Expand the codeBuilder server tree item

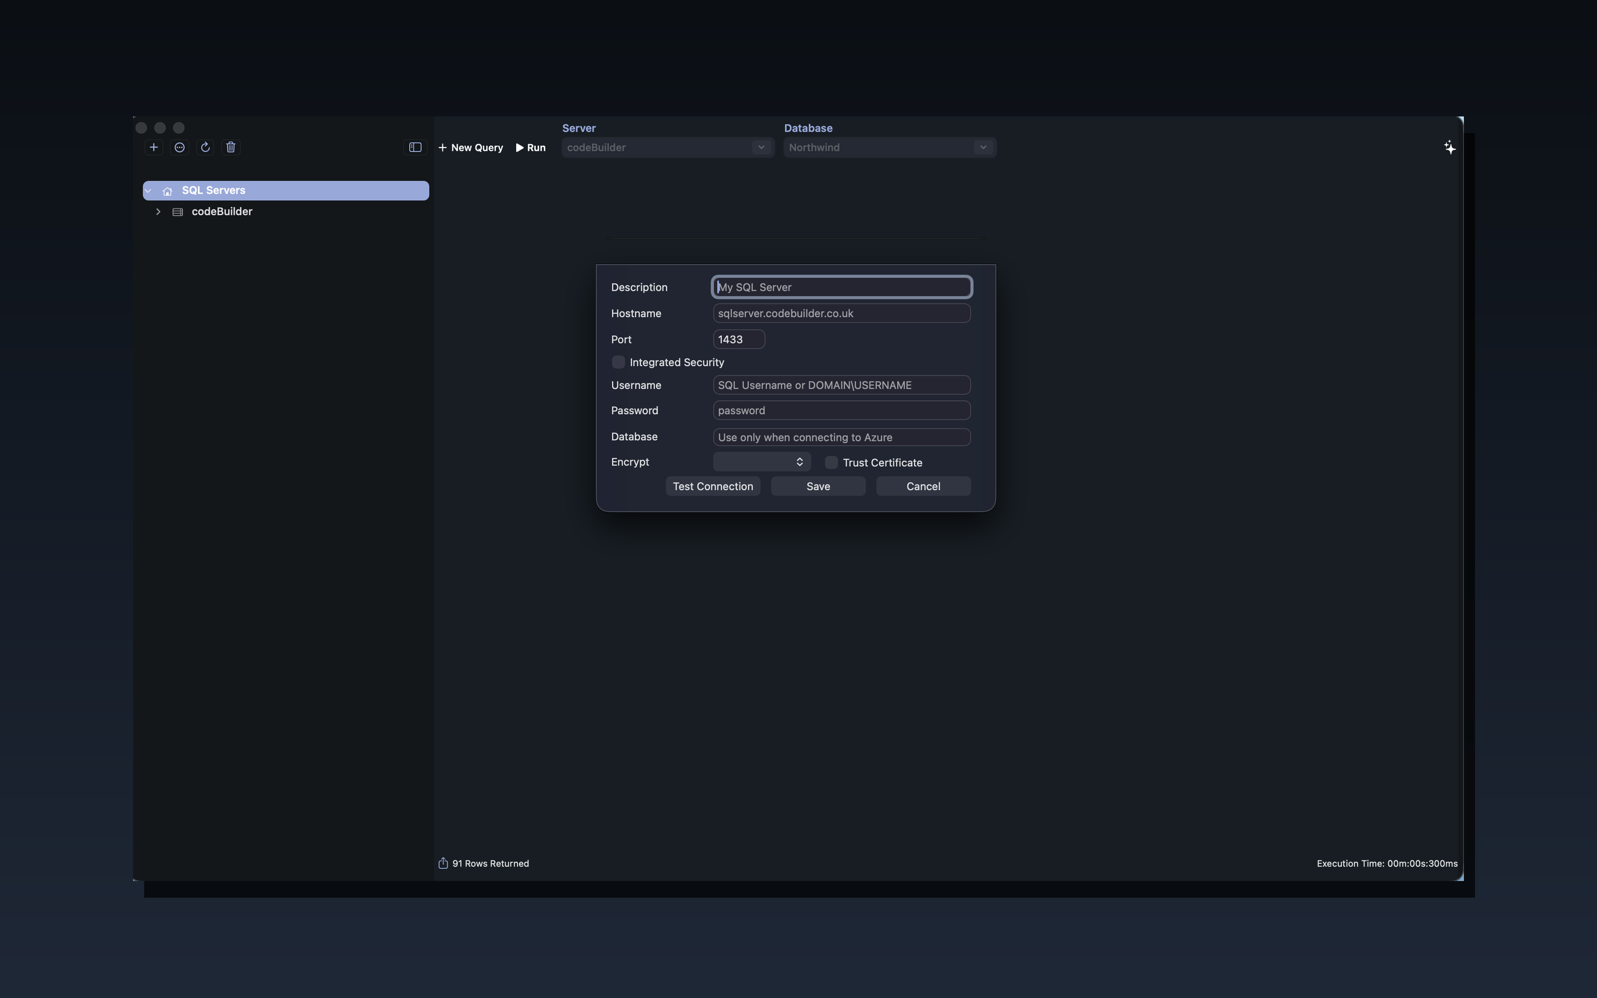pyautogui.click(x=157, y=212)
